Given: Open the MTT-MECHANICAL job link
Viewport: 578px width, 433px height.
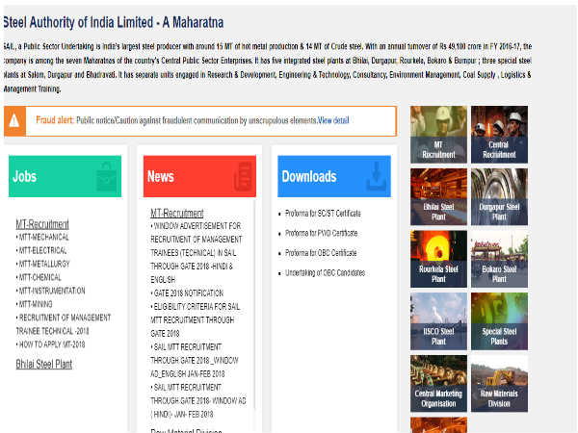Looking at the screenshot, I should (42, 237).
